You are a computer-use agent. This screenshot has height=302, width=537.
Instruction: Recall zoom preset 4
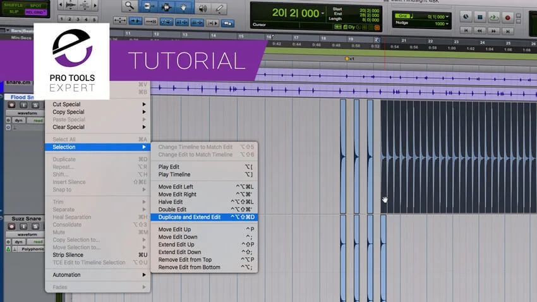[x=86, y=20]
